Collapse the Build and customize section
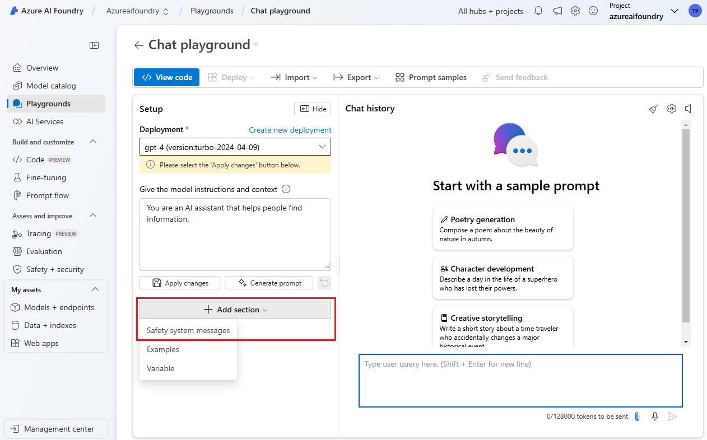This screenshot has width=707, height=440. coord(94,142)
